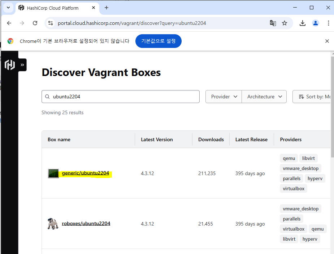Click the Providers column header
Viewport: 334px width, 254px height.
click(x=291, y=139)
